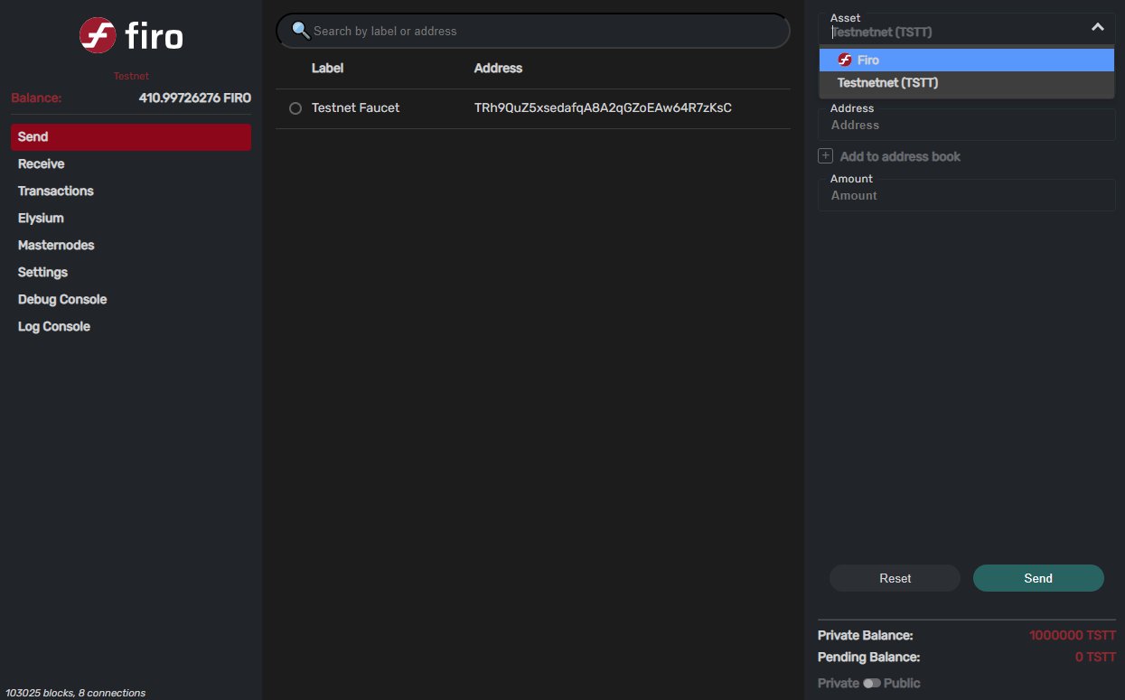Choose Testnetnet (TSTT) from the asset list

click(967, 83)
